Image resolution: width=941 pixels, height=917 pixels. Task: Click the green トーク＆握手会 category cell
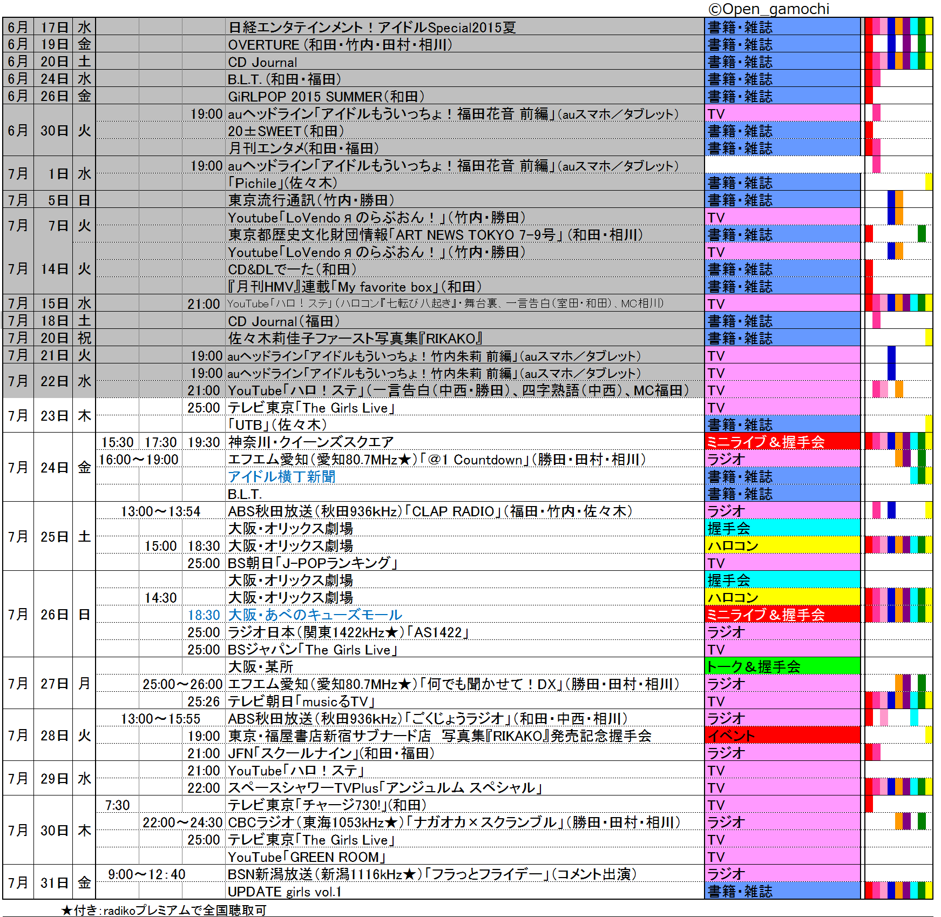coord(783,666)
